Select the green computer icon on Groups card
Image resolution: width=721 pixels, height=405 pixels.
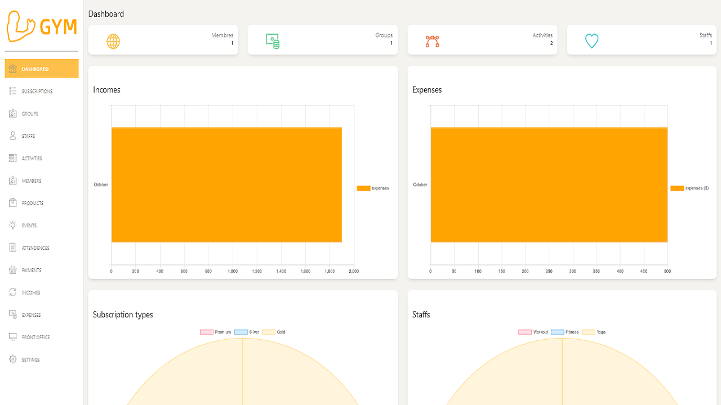pos(273,40)
